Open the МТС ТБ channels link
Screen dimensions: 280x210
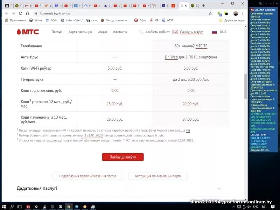[x=201, y=46]
